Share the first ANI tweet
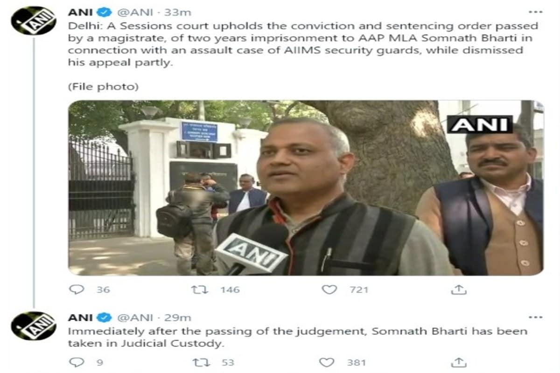 [x=458, y=289]
